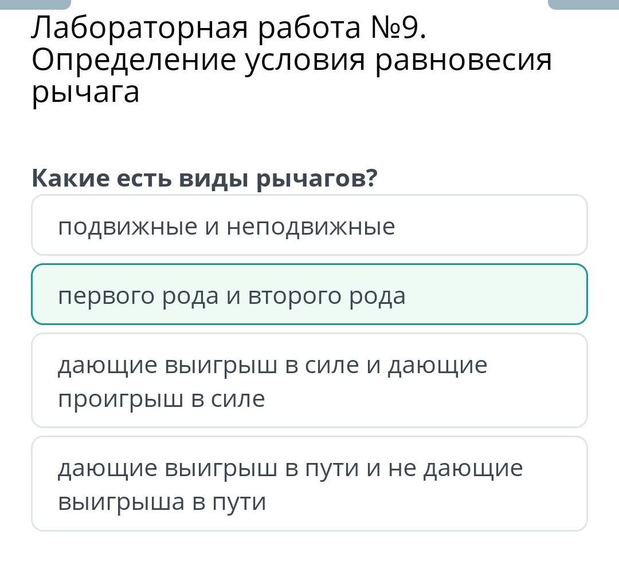Tap the text "выигрыша в пути"
The width and height of the screenshot is (619, 574).
(162, 502)
